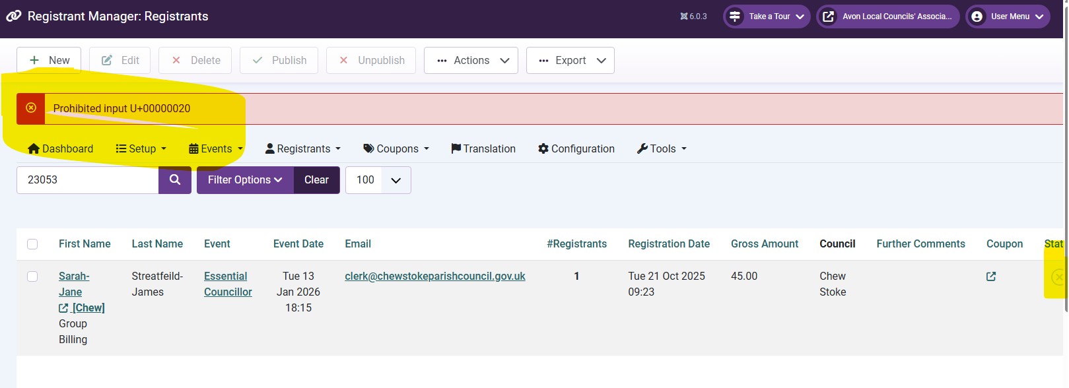Click the magnifier search button
1069x388 pixels.
[x=175, y=179]
